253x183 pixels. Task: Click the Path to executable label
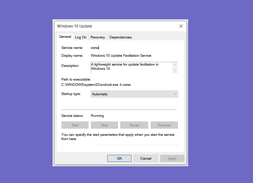pyautogui.click(x=76, y=79)
